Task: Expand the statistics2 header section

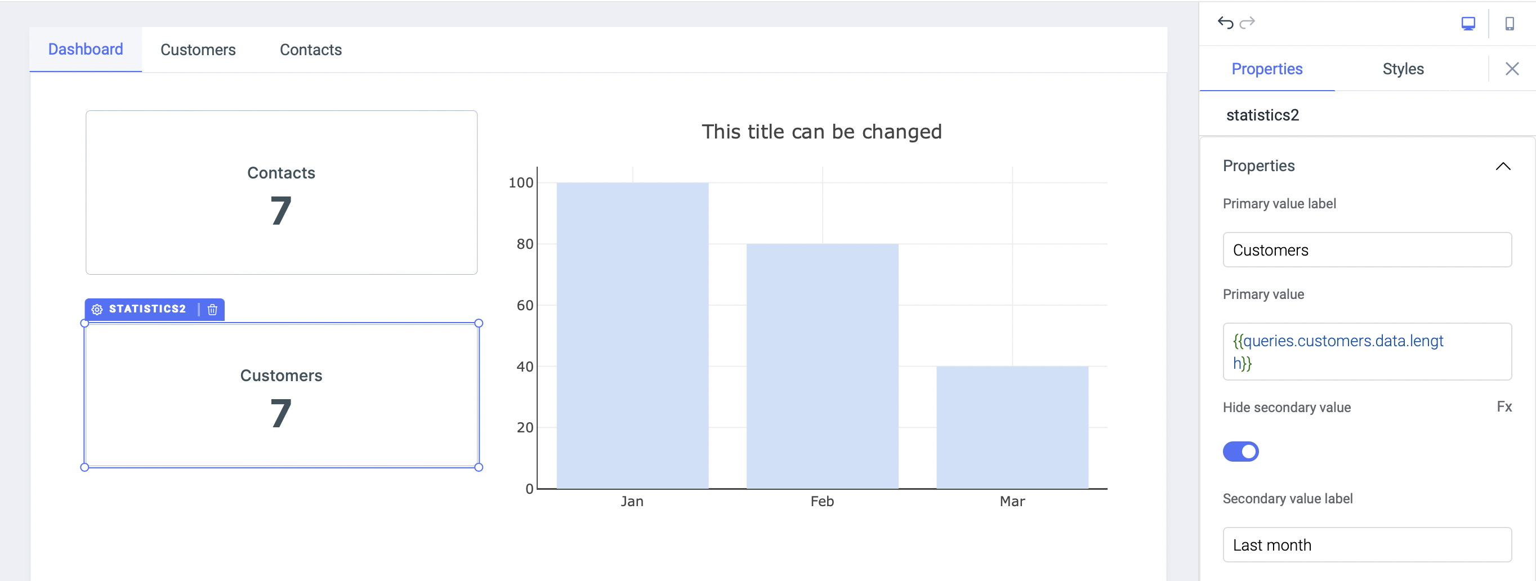Action: coord(1262,114)
